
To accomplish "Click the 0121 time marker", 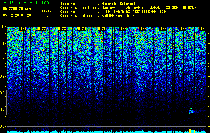I will pyautogui.click(x=22, y=29).
